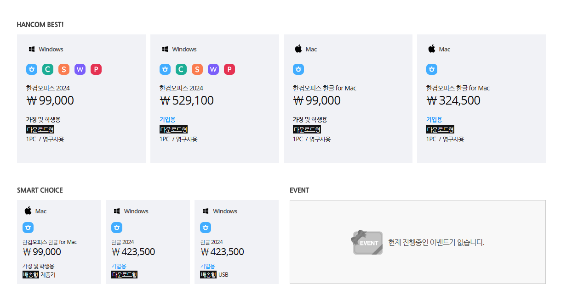561x300 pixels.
Task: Click the Windows logo in the ₩529,100 card
Action: (165, 49)
